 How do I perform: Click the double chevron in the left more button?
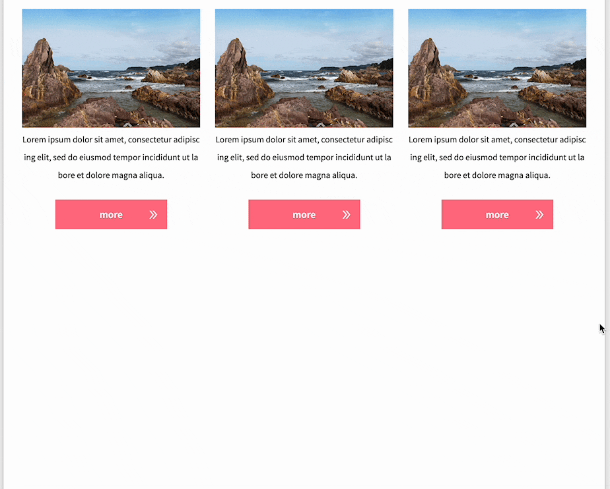153,215
